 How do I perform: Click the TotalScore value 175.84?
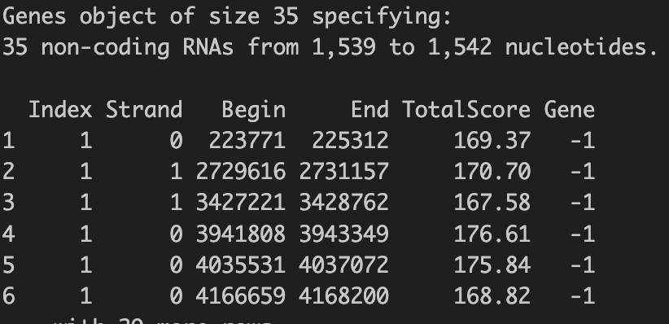tap(492, 265)
